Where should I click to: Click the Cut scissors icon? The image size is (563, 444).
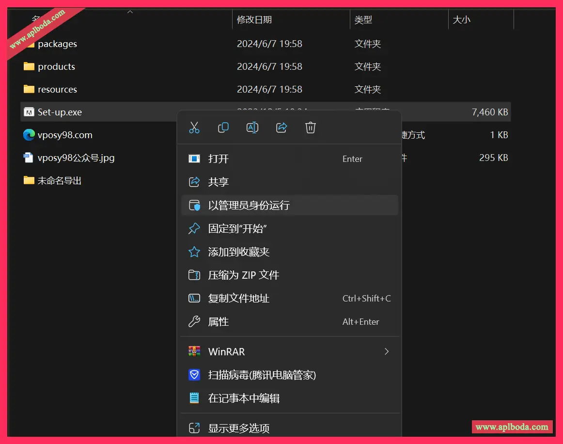(194, 127)
